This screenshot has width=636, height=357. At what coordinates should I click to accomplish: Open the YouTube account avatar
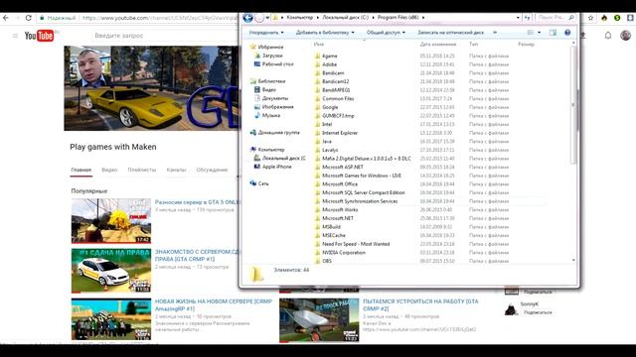pos(625,36)
